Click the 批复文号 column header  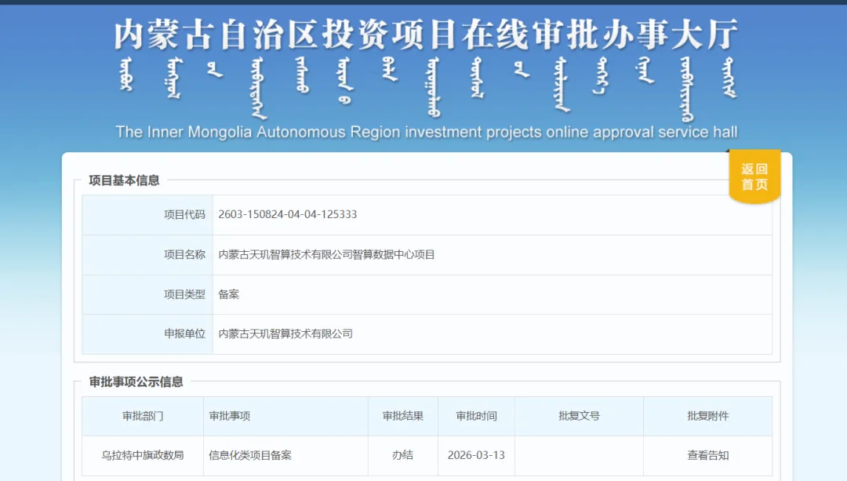coord(579,416)
